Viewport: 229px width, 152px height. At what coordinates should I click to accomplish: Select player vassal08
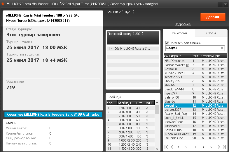click(x=195, y=69)
